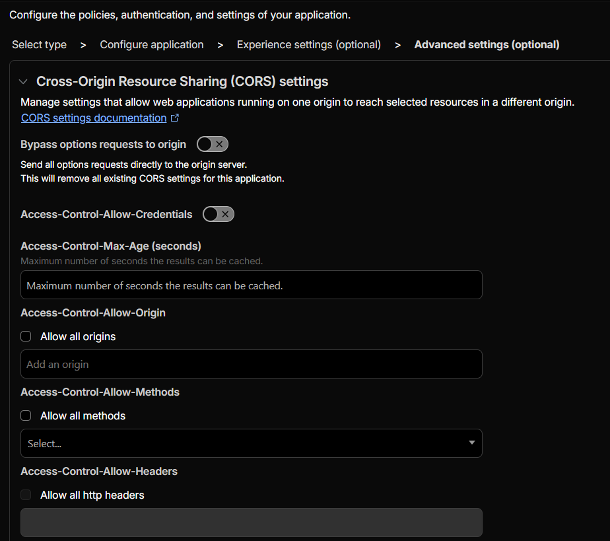610x541 pixels.
Task: Click the methods dropdown arrow icon
Action: pos(471,443)
